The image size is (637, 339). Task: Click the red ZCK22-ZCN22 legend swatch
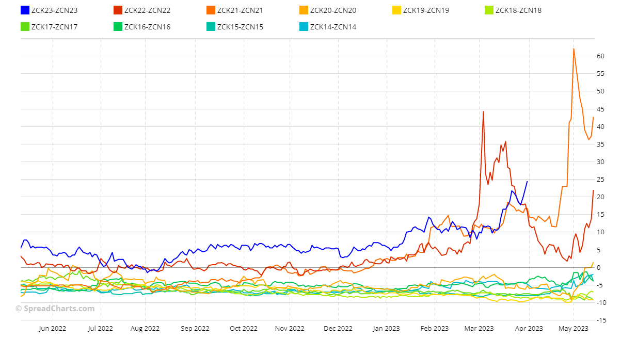pos(118,10)
